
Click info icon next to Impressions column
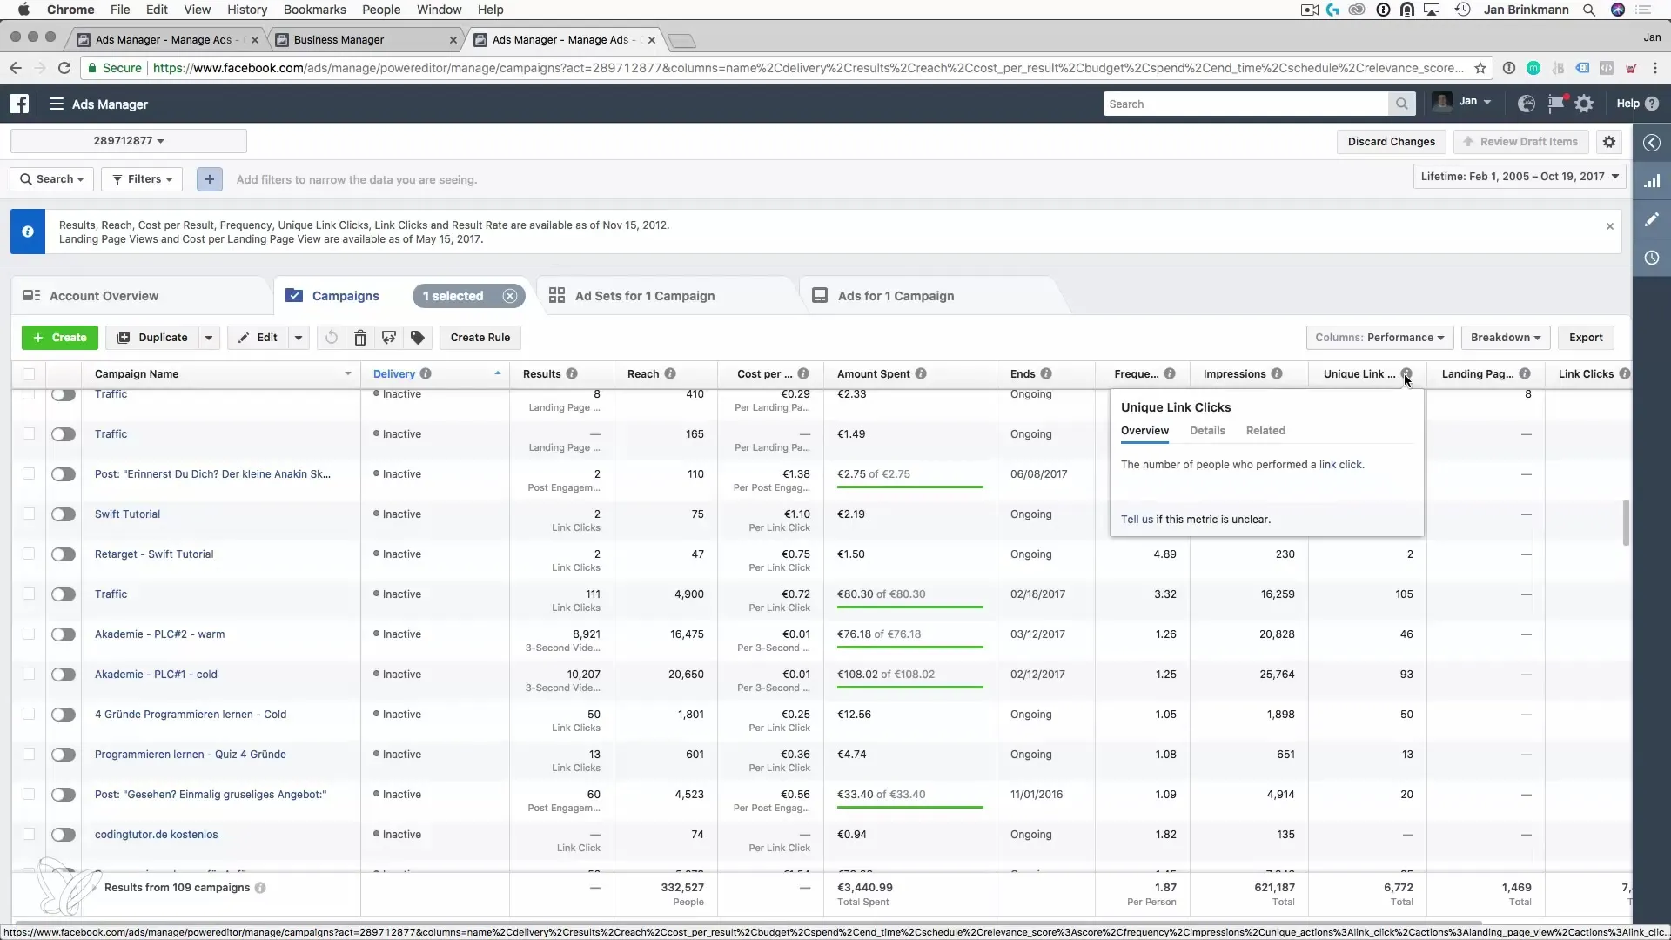pyautogui.click(x=1277, y=373)
